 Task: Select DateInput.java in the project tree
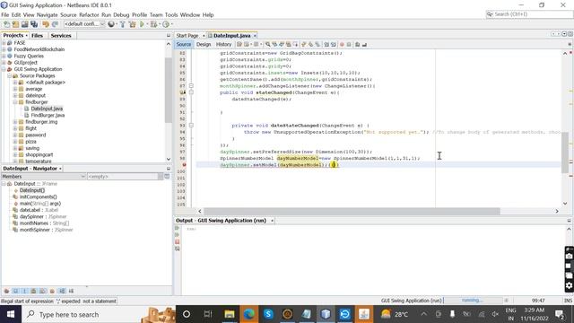[x=47, y=109]
